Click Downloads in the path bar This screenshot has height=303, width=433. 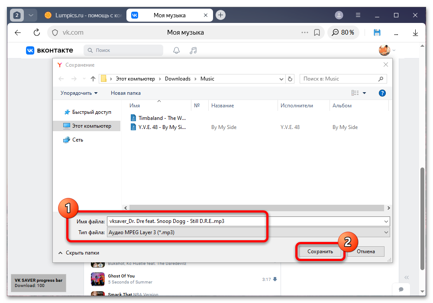click(178, 79)
